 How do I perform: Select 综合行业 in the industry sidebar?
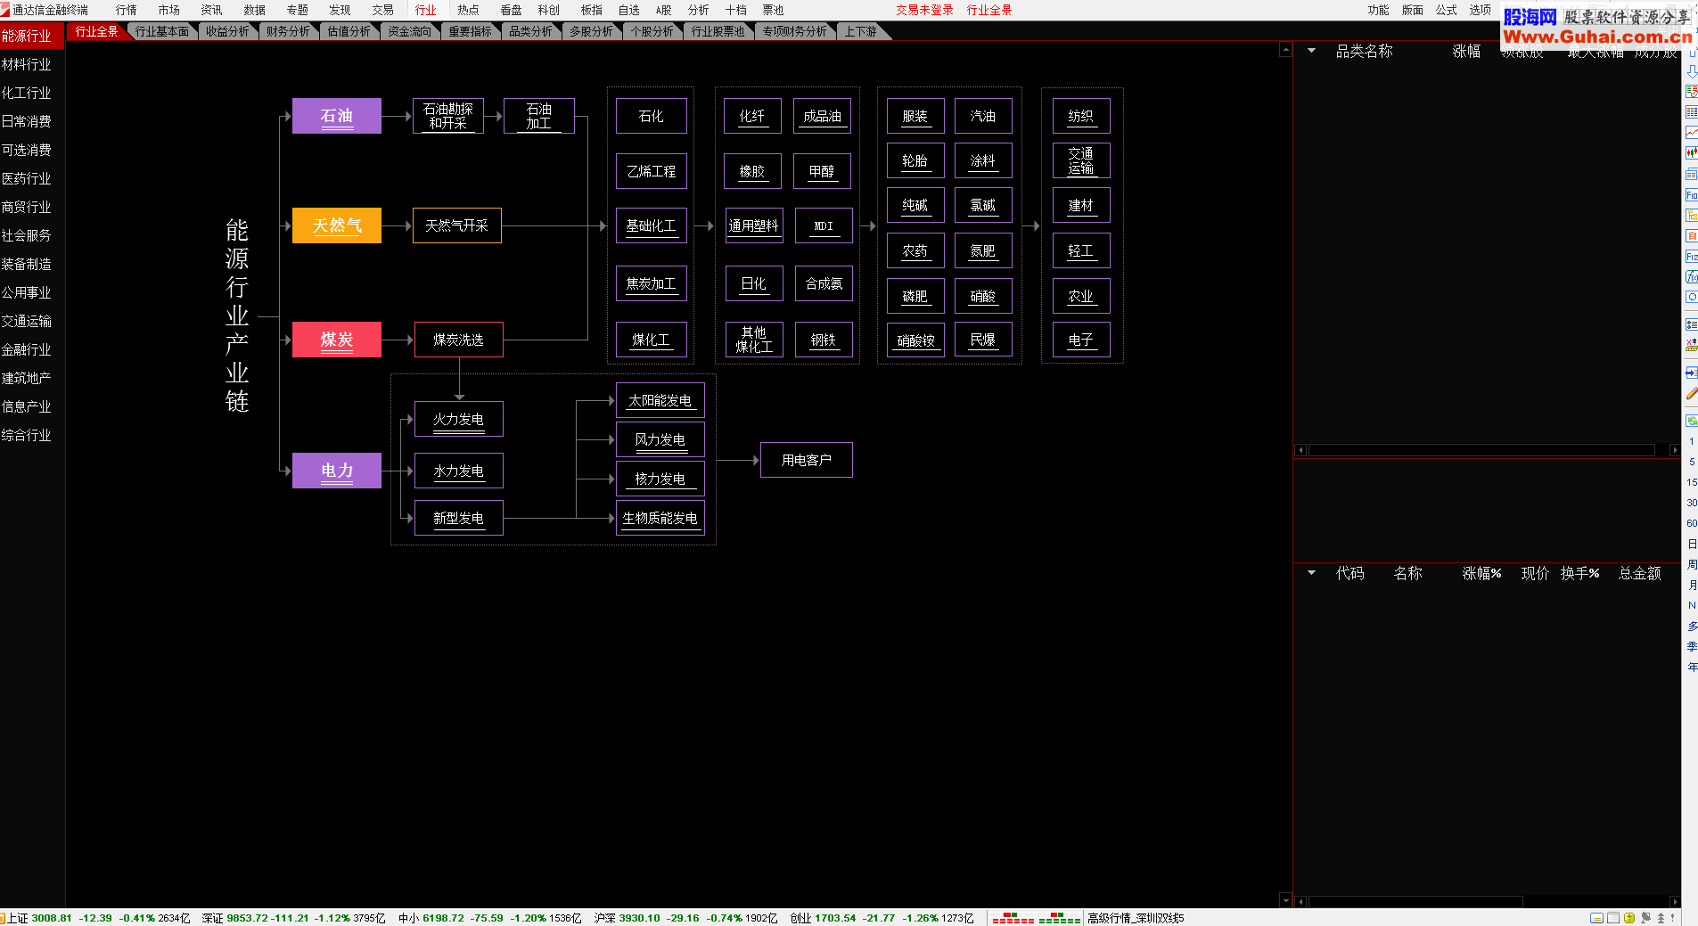(x=27, y=435)
